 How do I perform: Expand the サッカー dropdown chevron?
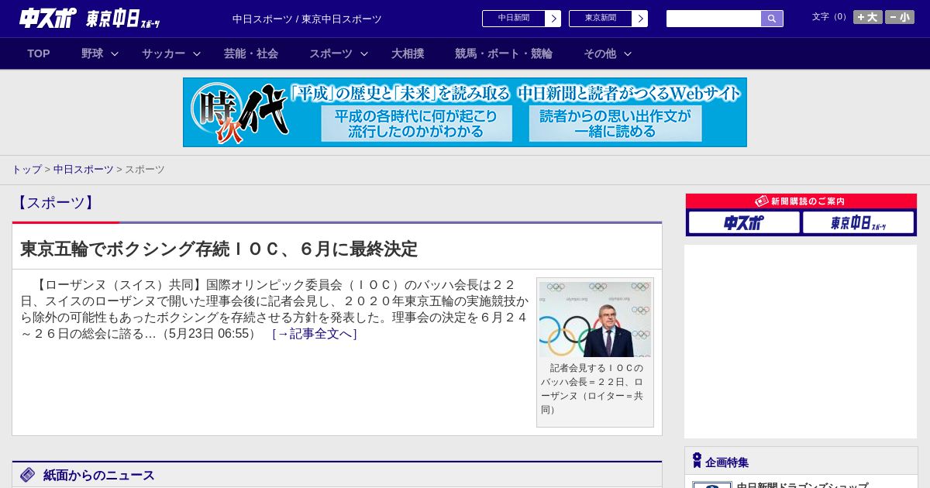(x=197, y=53)
